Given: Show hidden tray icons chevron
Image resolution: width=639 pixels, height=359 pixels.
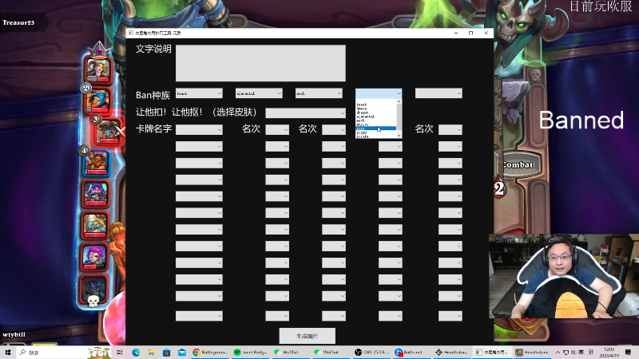Looking at the screenshot, I should 558,353.
